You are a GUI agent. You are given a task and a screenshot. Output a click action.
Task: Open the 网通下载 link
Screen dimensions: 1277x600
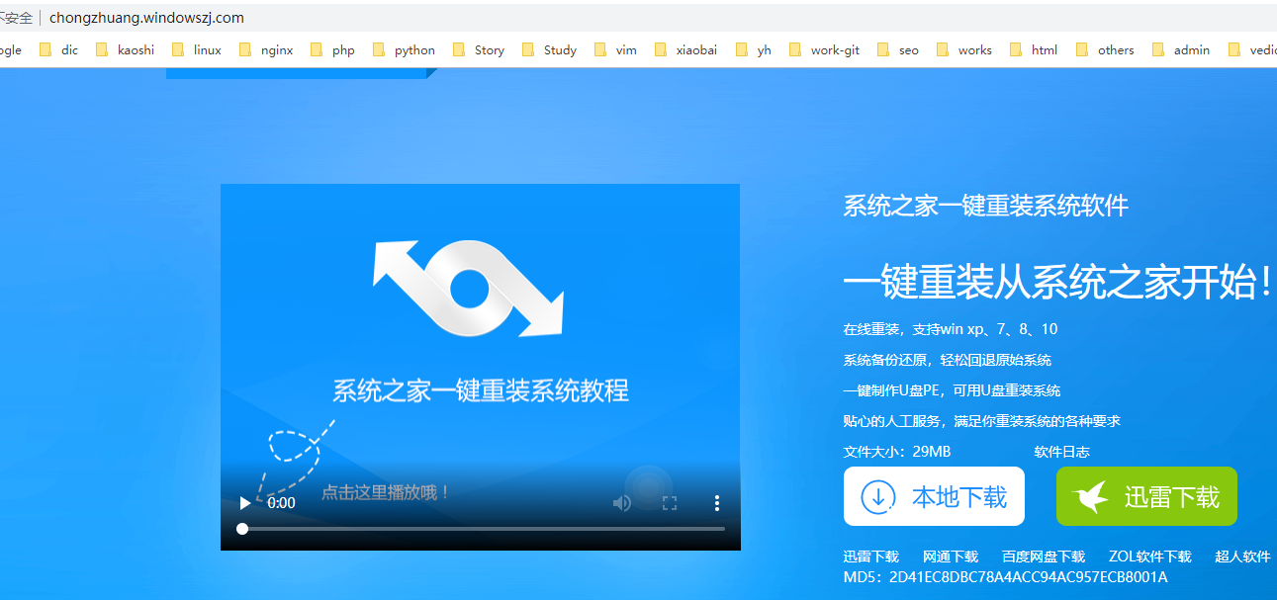coord(951,557)
